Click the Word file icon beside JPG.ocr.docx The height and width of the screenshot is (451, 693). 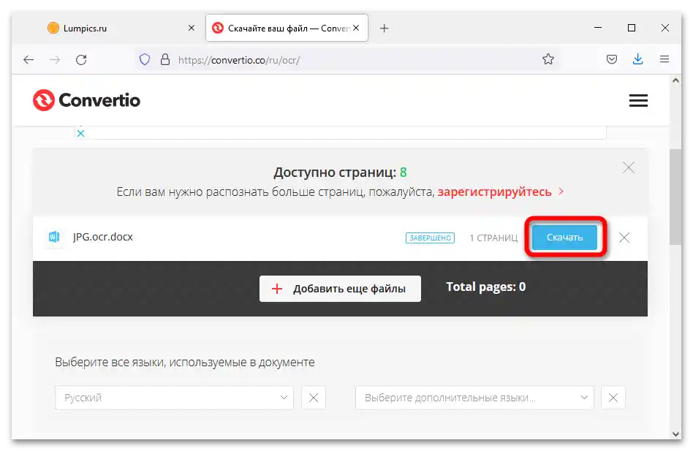click(x=54, y=238)
